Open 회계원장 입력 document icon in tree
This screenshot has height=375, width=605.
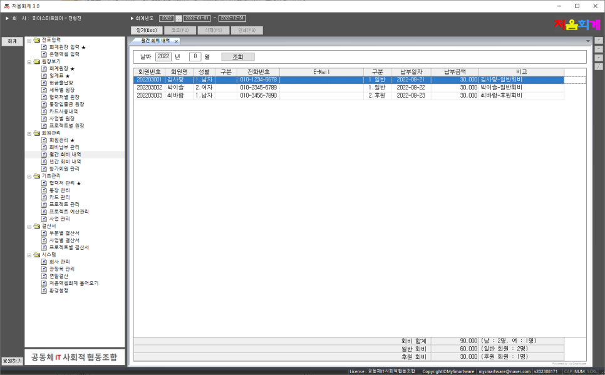coord(44,47)
